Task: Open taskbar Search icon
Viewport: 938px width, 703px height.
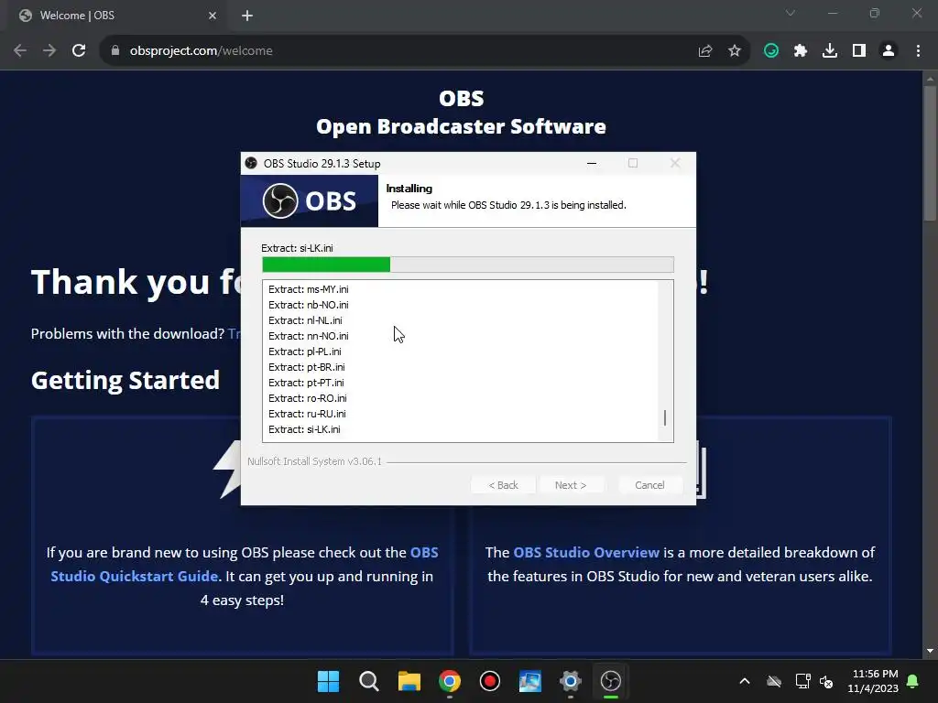Action: coord(368,681)
